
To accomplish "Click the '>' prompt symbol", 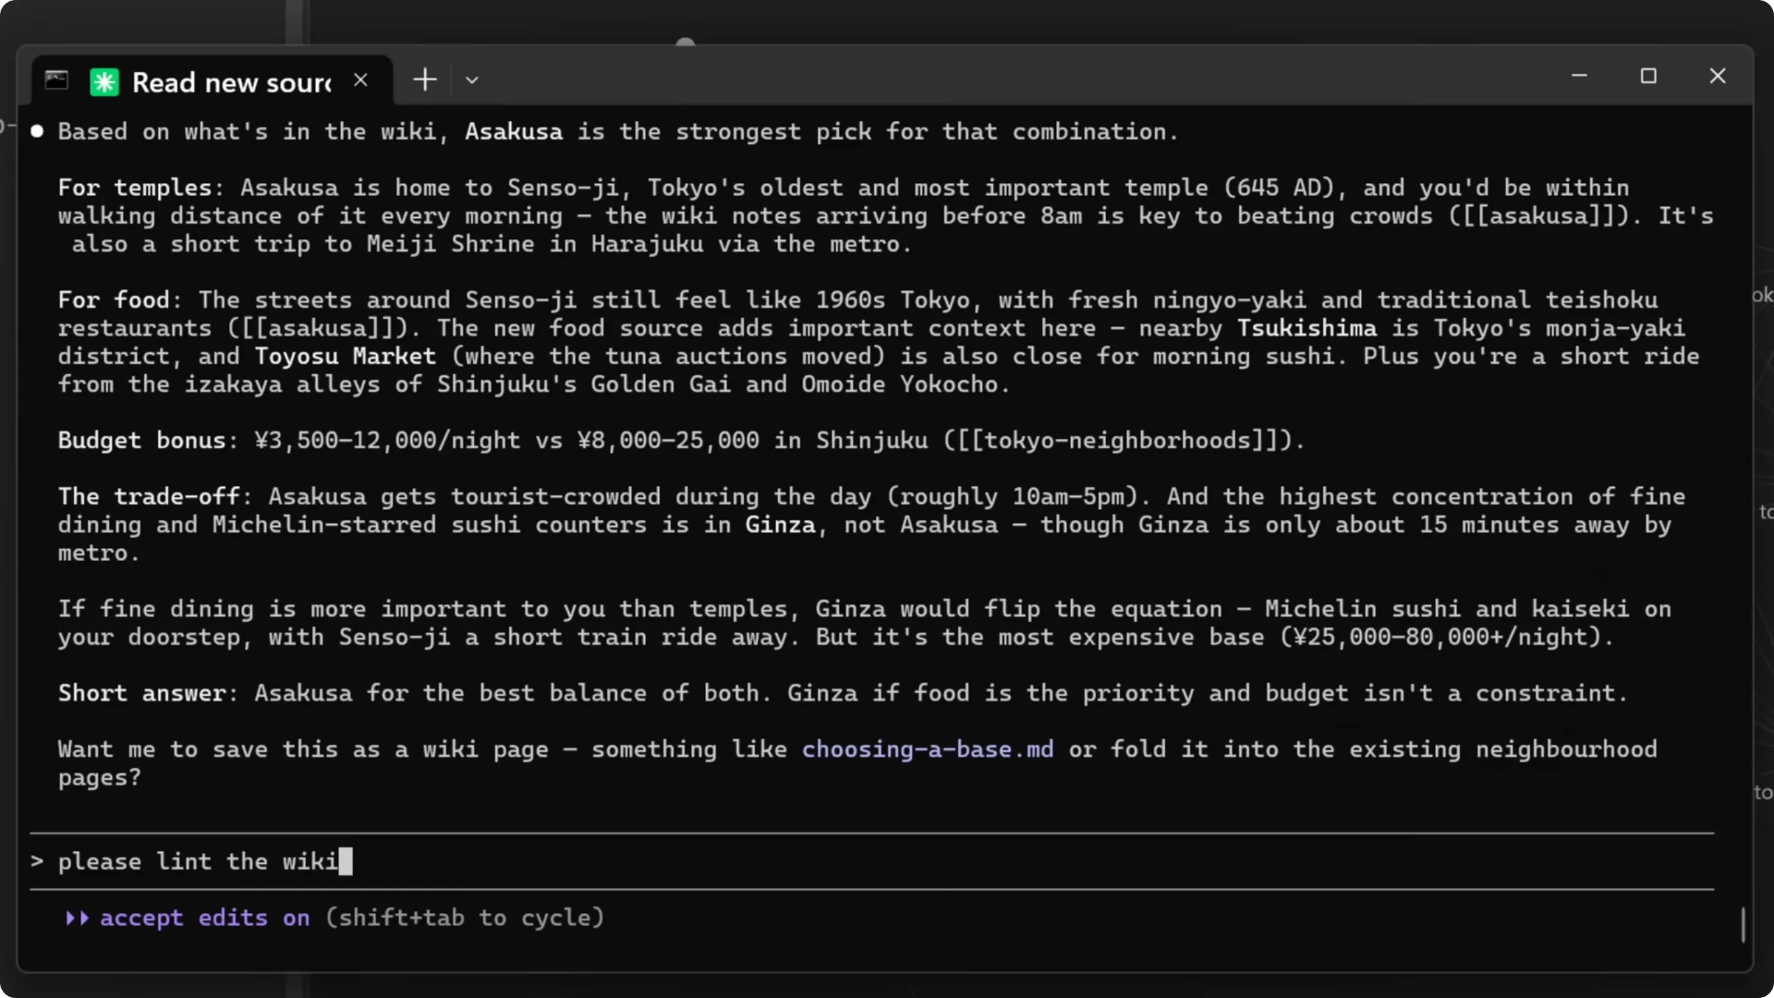I will click(37, 861).
